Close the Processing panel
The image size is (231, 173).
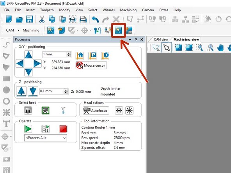point(142,40)
